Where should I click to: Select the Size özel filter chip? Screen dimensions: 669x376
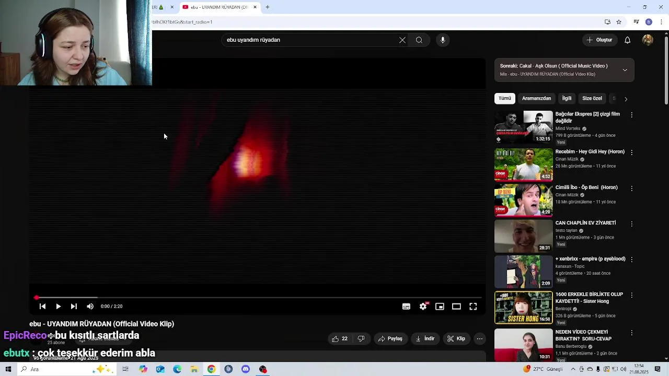[x=592, y=98]
